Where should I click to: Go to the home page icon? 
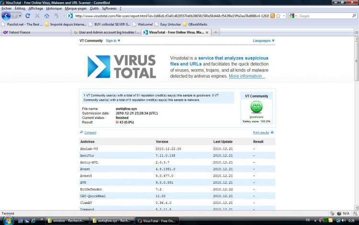(47, 16)
